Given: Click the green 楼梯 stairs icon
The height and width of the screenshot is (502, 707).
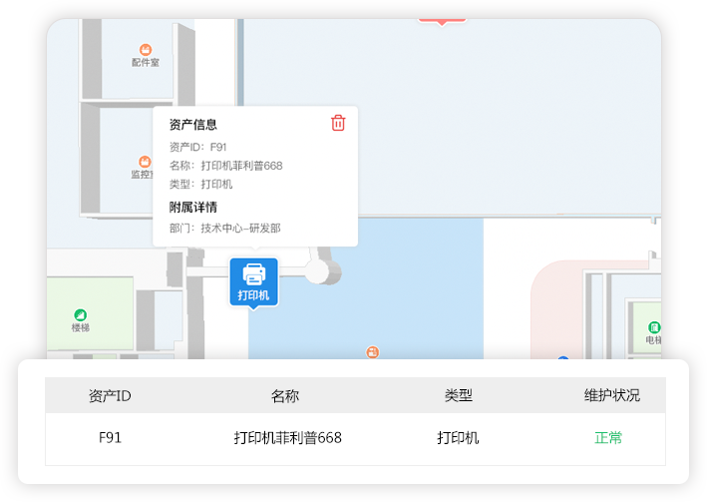Looking at the screenshot, I should click(x=80, y=315).
